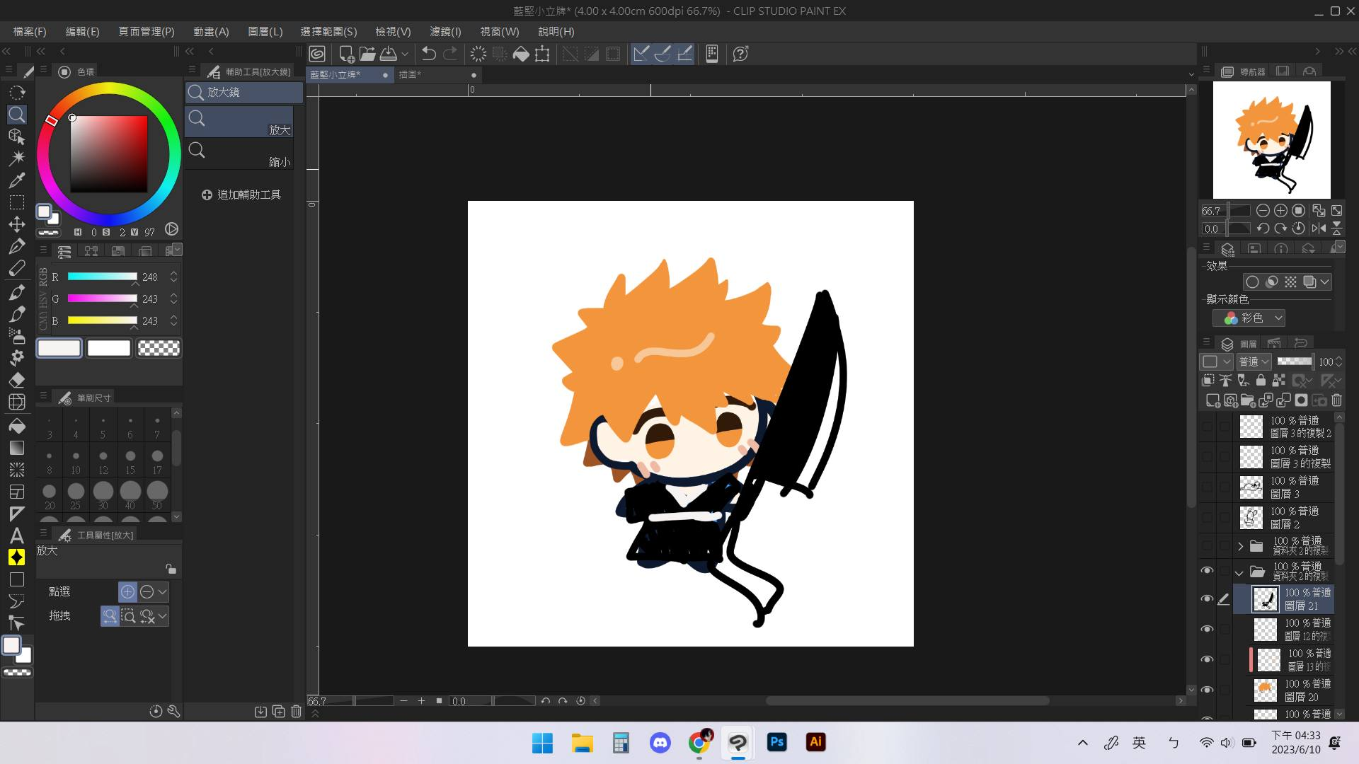This screenshot has width=1359, height=764.
Task: Select the Gradient tool
Action: (x=17, y=448)
